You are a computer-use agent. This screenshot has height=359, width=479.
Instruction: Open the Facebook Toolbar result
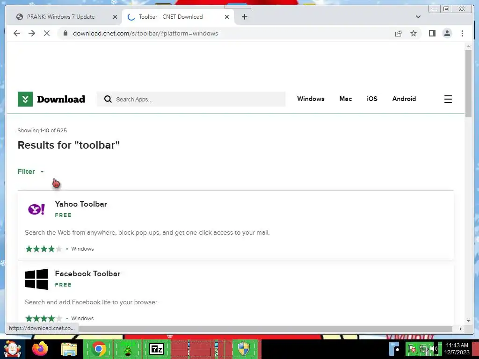(87, 273)
